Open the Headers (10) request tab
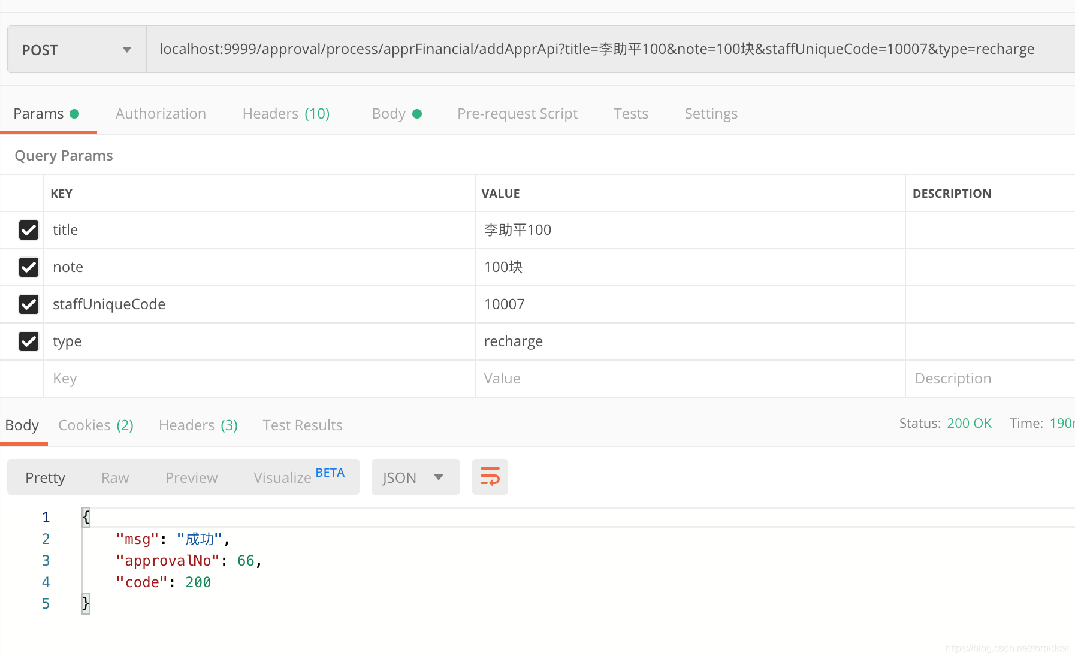 click(286, 113)
